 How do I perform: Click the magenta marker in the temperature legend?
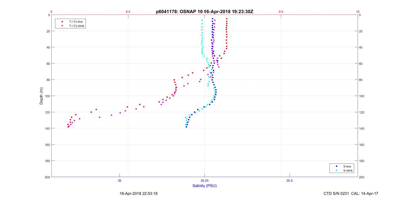(62, 26)
